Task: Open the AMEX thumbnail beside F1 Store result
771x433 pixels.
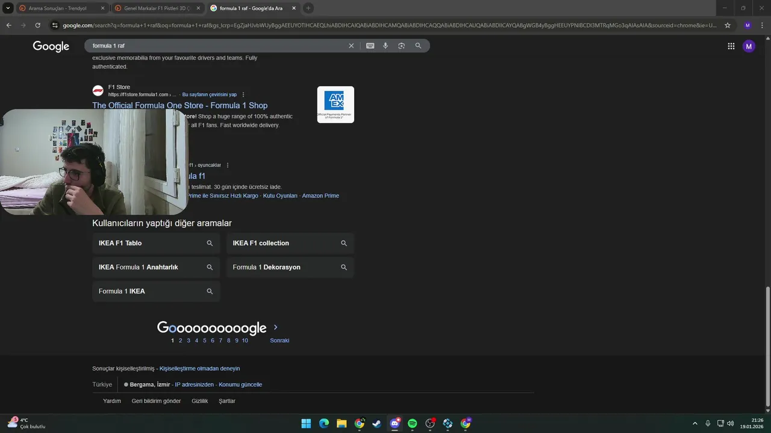Action: click(x=336, y=105)
